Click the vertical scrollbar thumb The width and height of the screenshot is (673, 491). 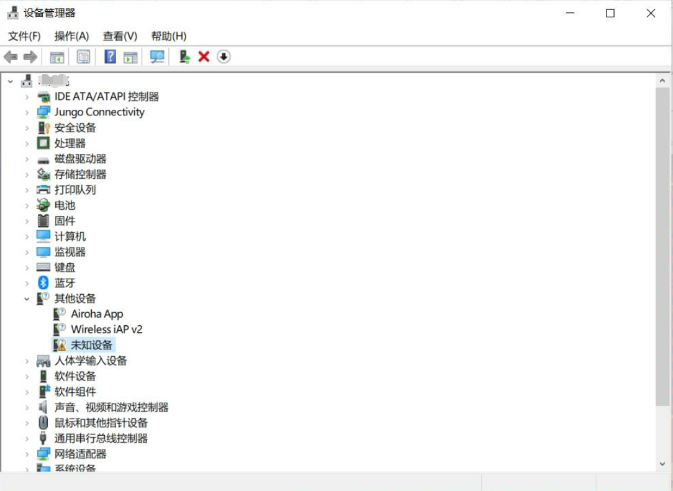click(x=662, y=246)
